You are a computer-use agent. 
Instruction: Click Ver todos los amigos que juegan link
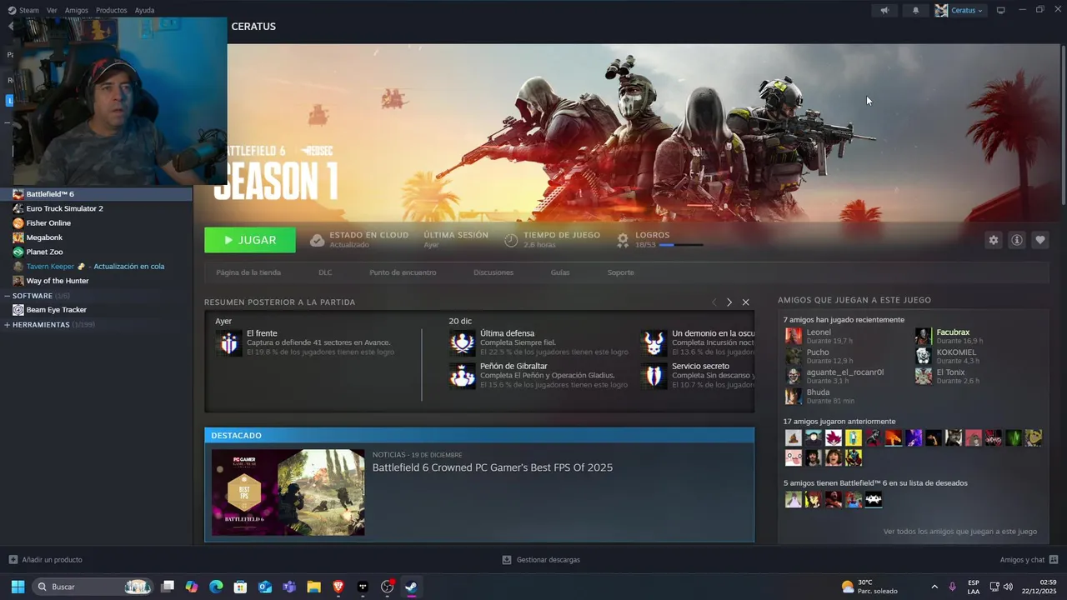pos(960,531)
